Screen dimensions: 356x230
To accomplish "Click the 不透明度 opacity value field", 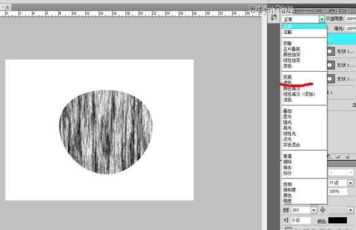I will coord(350,18).
